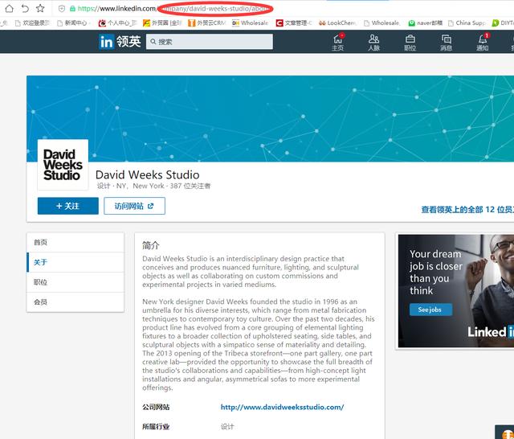Open the naver邮箱 bookmark
The image size is (514, 439).
(x=426, y=23)
